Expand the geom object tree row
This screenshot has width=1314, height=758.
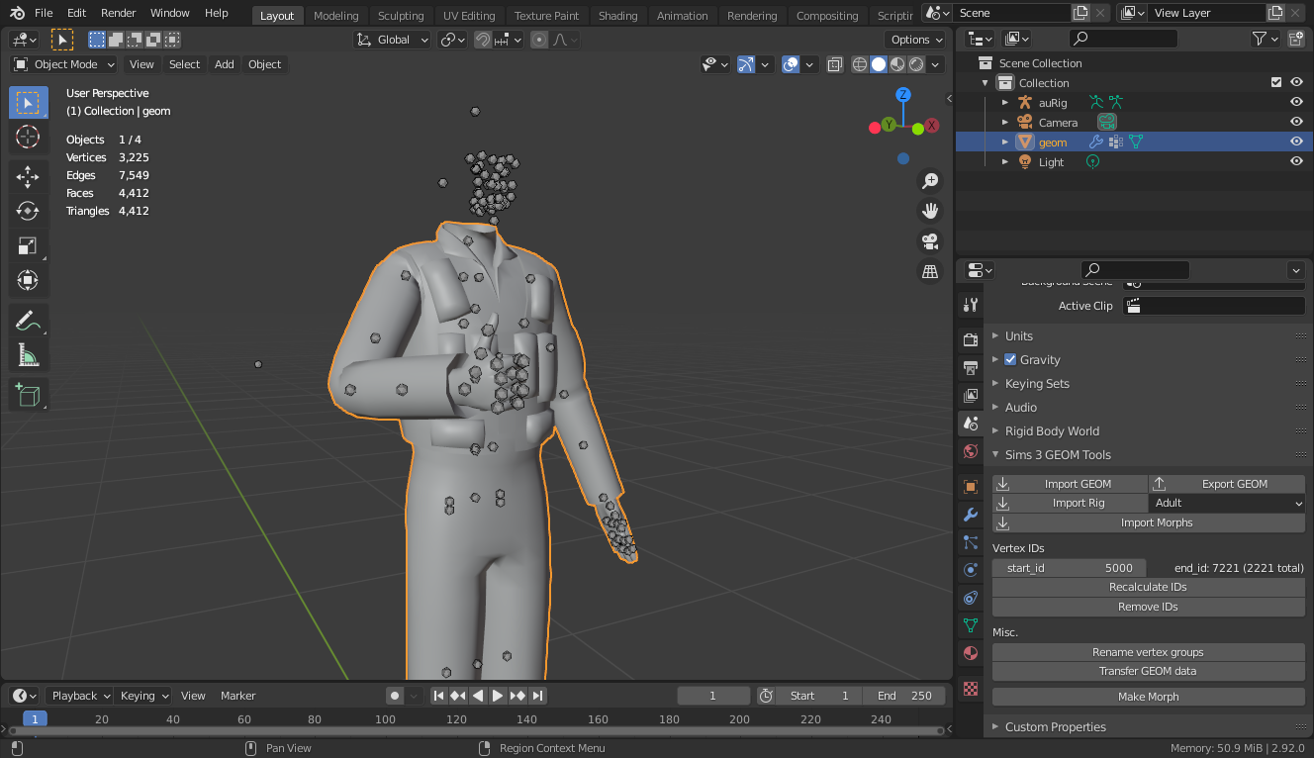1005,142
